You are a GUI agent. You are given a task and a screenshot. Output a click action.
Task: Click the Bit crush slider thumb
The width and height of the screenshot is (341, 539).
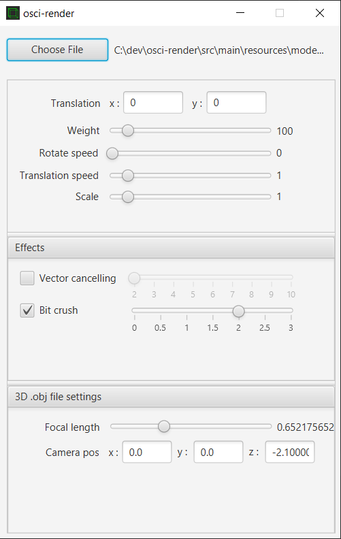coord(238,311)
